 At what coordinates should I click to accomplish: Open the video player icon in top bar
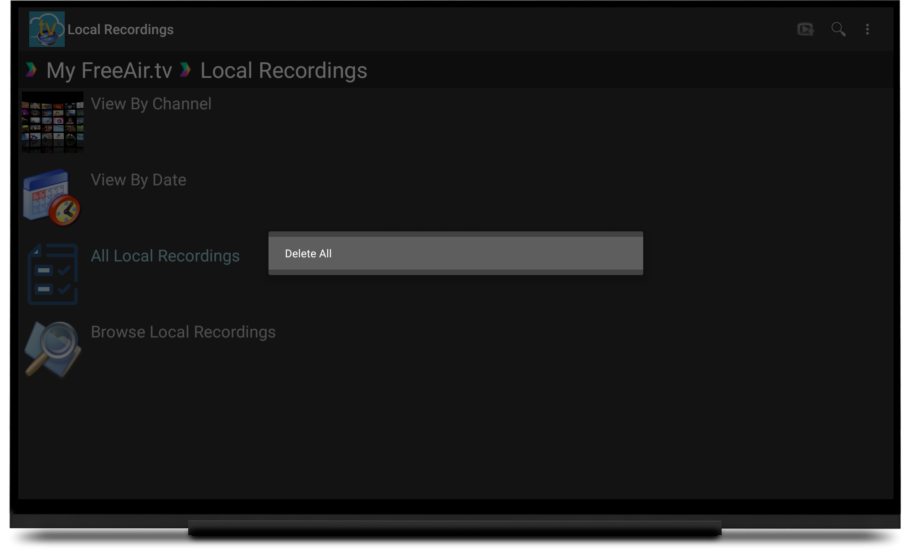[x=806, y=30]
